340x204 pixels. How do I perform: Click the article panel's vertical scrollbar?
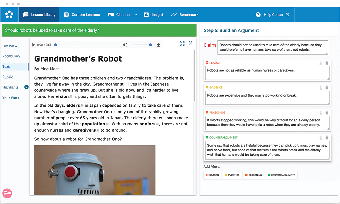click(195, 75)
